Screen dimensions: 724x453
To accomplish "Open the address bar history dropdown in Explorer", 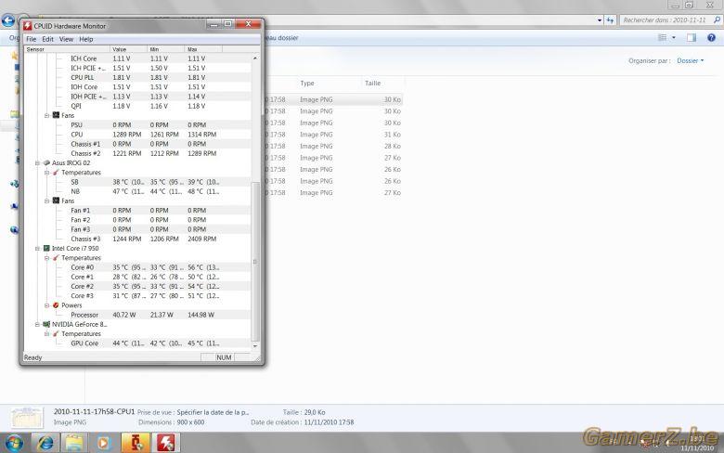I will [600, 20].
